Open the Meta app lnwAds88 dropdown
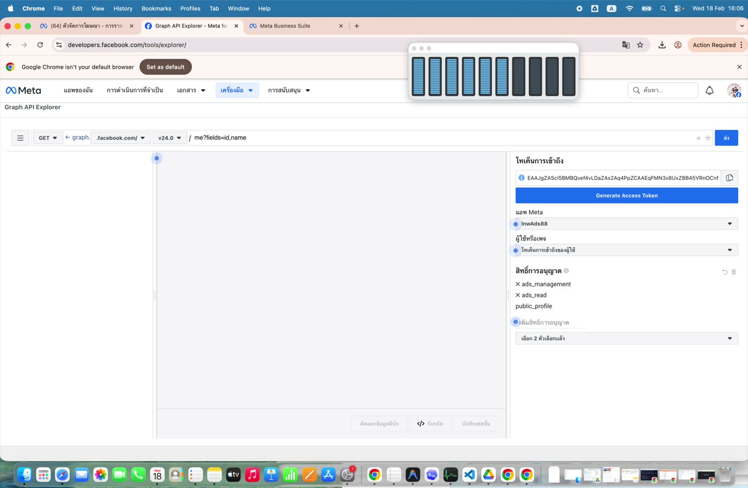 click(x=626, y=224)
